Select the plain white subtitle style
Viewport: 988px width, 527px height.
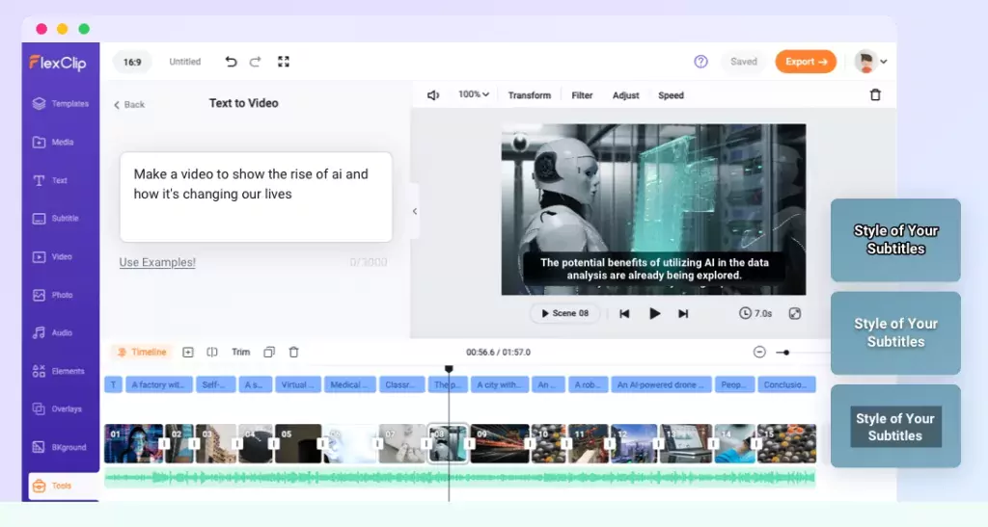895,333
